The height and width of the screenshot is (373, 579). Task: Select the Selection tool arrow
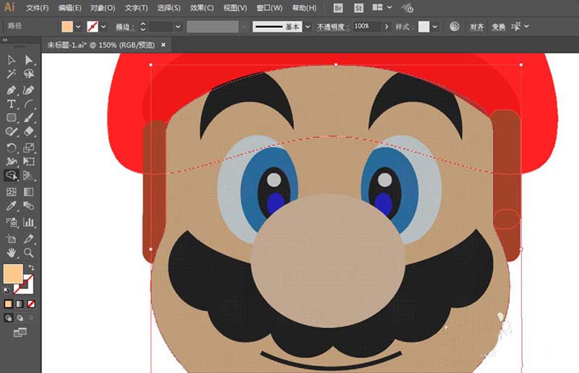click(11, 60)
